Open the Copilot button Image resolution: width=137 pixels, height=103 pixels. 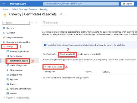tap(127, 4)
